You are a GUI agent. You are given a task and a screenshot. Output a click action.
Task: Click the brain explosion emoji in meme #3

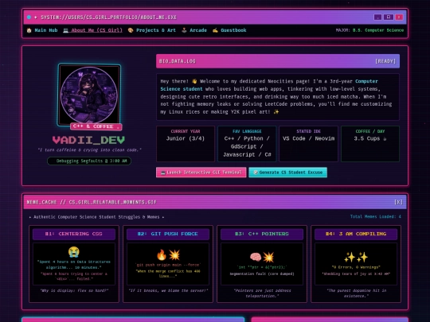[x=262, y=257]
